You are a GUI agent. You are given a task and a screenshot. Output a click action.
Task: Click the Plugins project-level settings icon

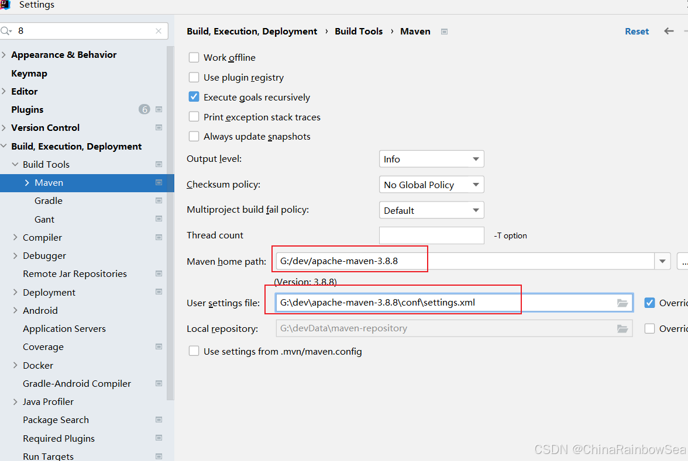(159, 109)
